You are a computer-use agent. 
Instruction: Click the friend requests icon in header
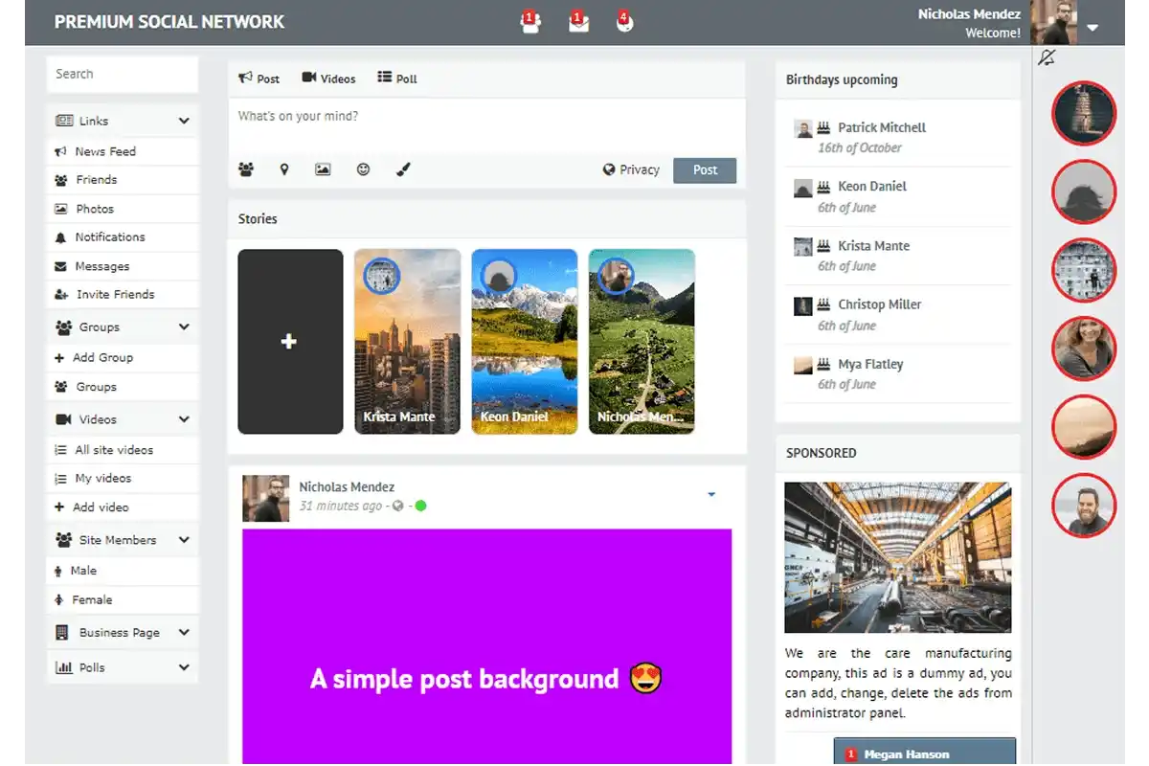point(530,23)
